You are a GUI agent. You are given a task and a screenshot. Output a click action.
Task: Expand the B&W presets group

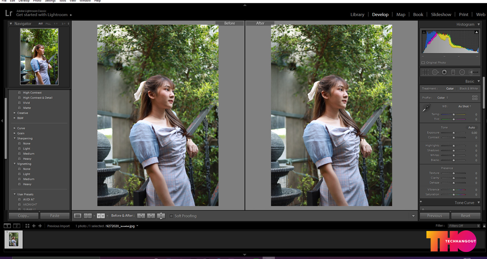[15, 118]
